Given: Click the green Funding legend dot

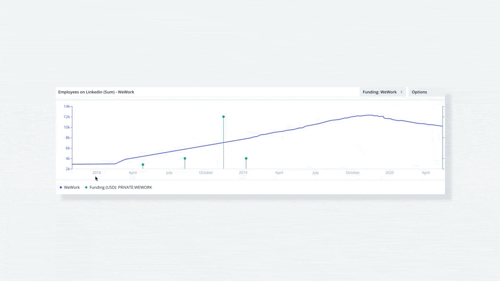Looking at the screenshot, I should [x=86, y=188].
